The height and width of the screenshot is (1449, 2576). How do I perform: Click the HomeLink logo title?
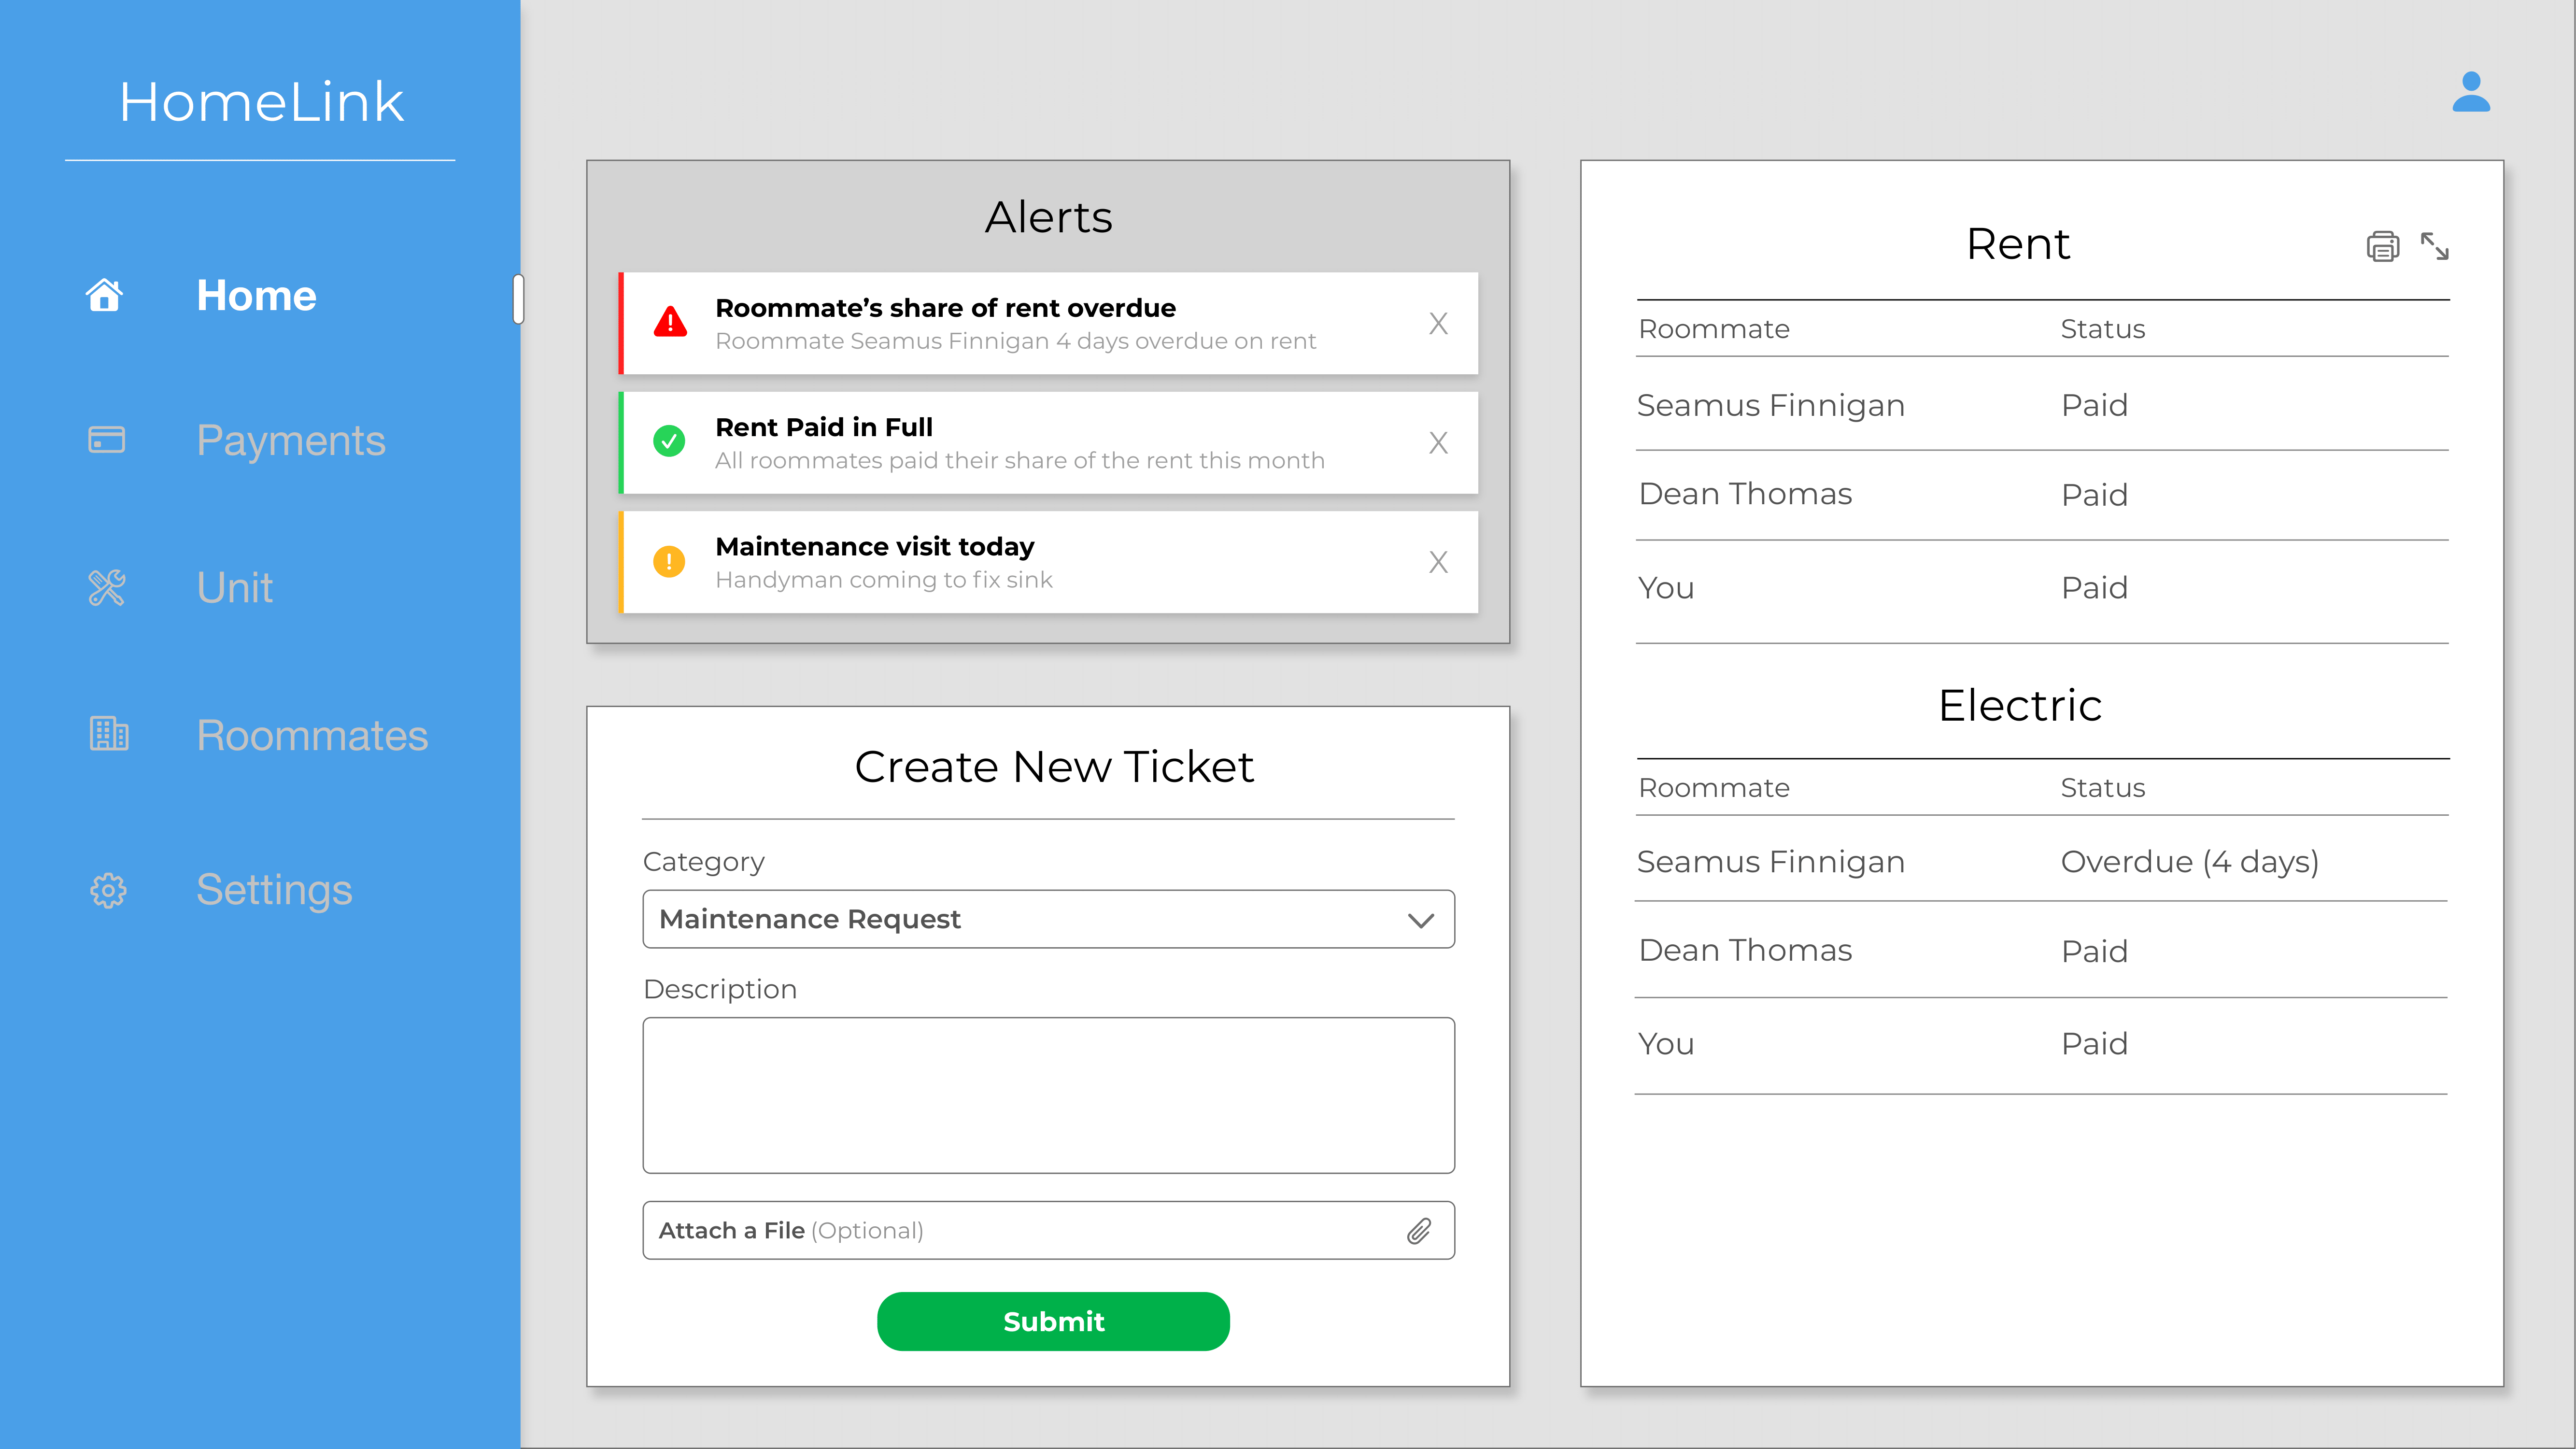(x=261, y=102)
